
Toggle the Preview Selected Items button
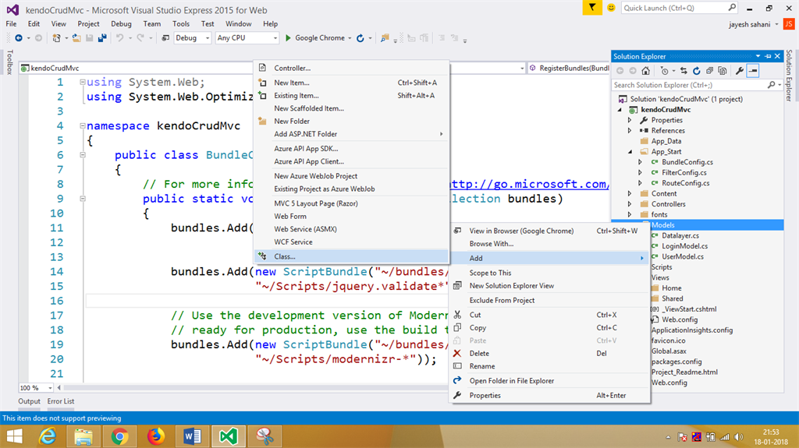tap(753, 71)
